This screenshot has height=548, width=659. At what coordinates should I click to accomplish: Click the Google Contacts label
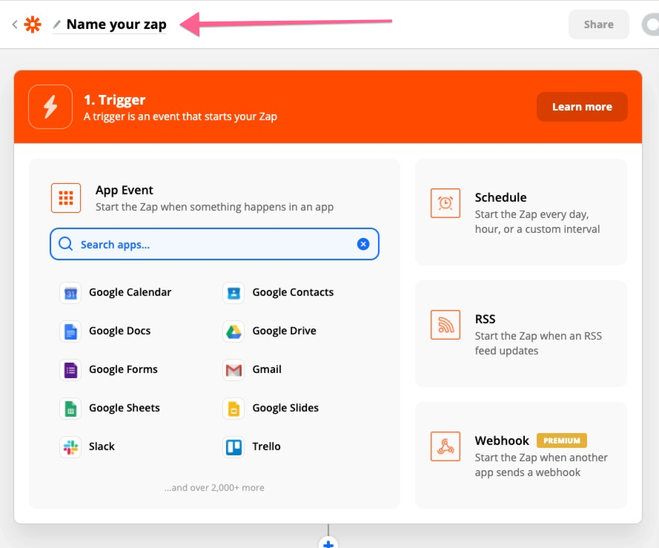tap(293, 292)
